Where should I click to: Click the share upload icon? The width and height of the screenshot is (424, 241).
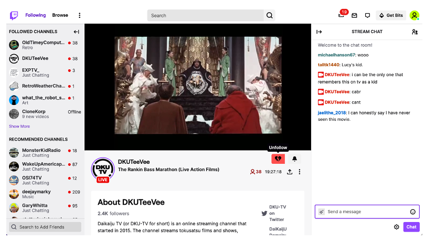click(290, 172)
